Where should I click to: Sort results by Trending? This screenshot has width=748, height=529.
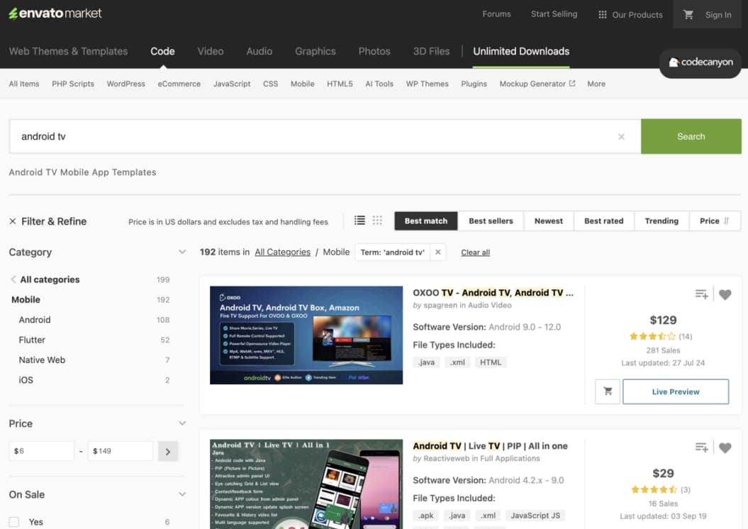662,221
